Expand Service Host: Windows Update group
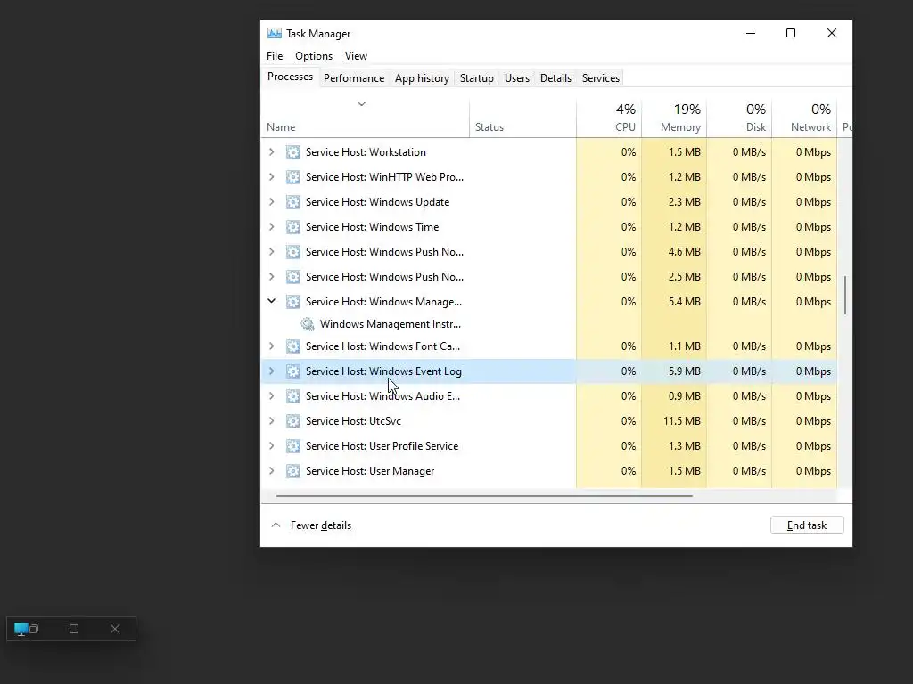Image resolution: width=913 pixels, height=684 pixels. [x=271, y=202]
